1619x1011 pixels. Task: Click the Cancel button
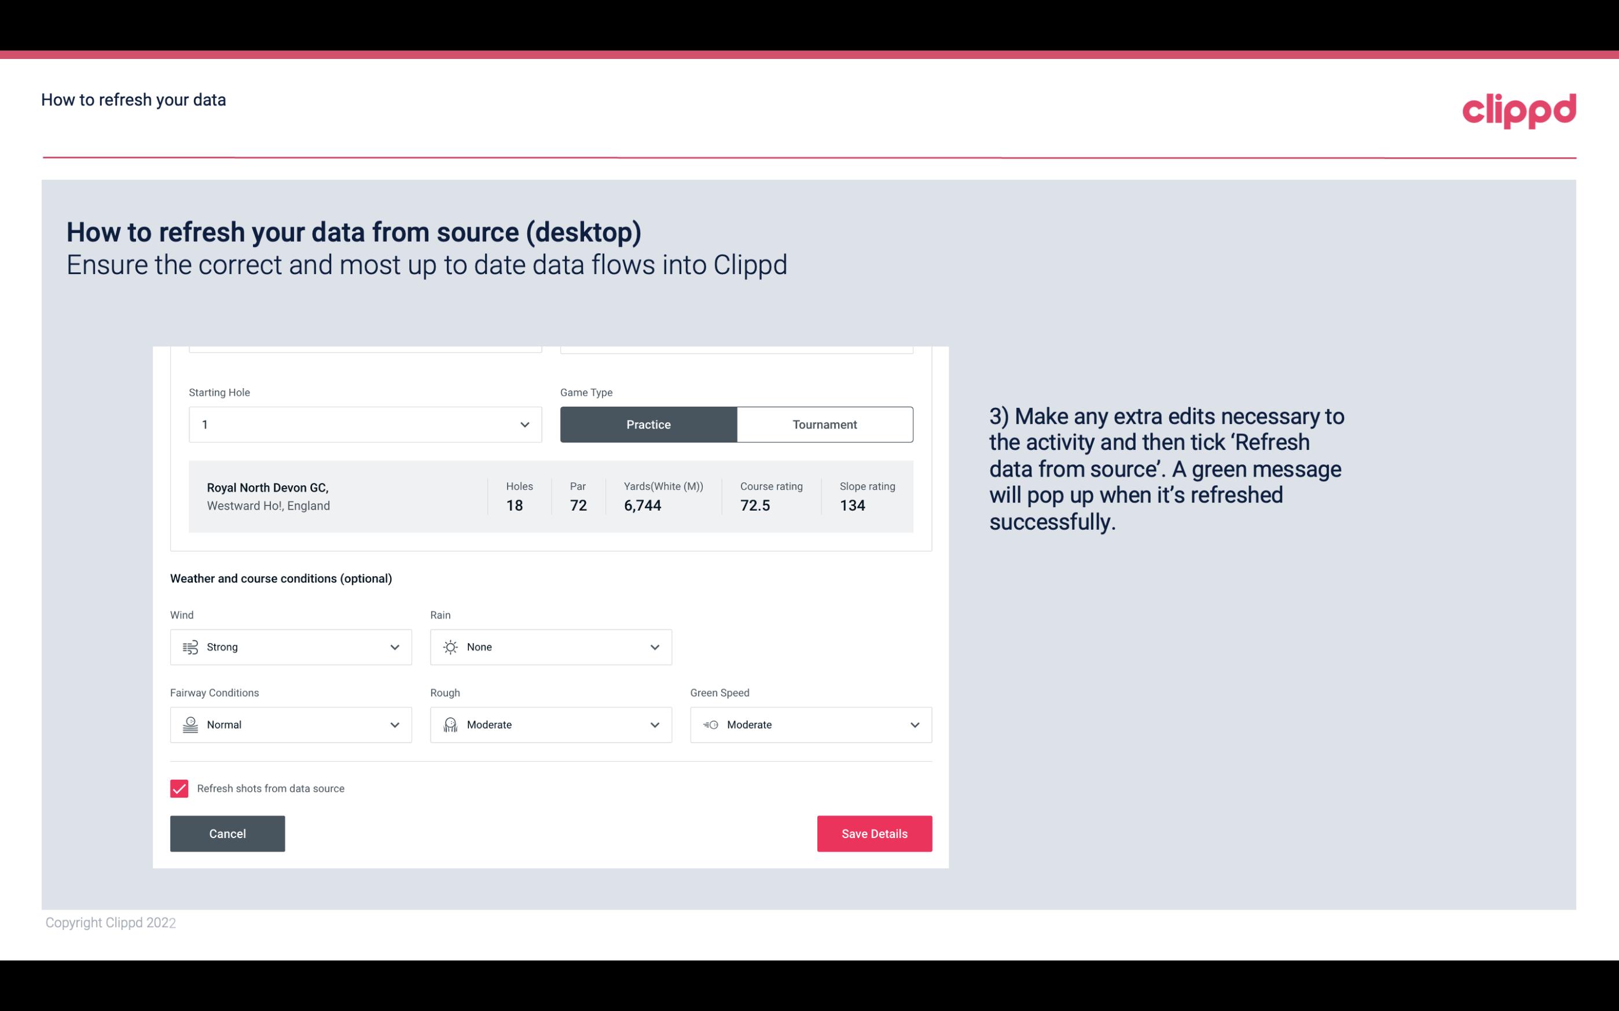227,833
